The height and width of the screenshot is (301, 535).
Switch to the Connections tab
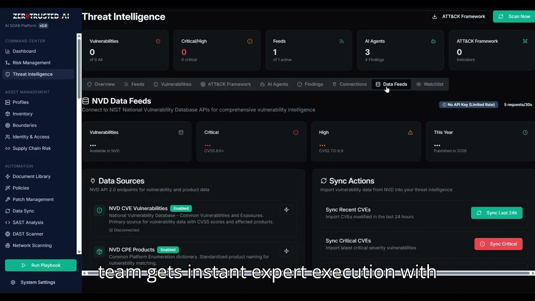click(x=349, y=84)
